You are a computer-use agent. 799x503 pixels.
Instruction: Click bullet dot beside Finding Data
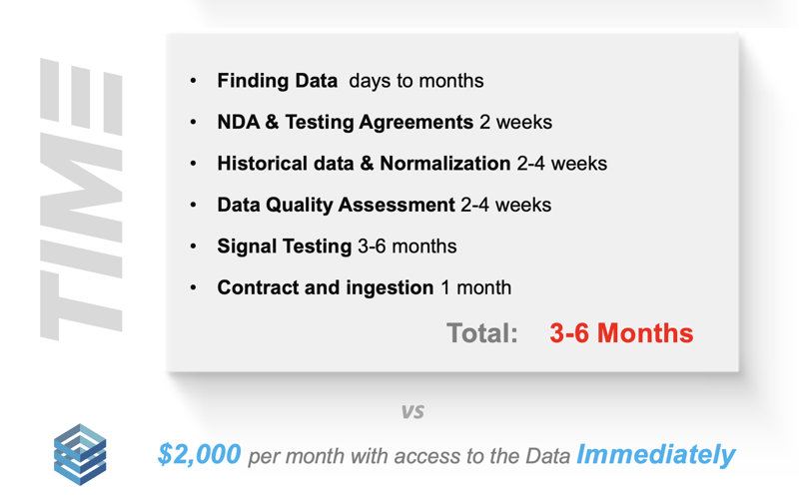coord(193,81)
